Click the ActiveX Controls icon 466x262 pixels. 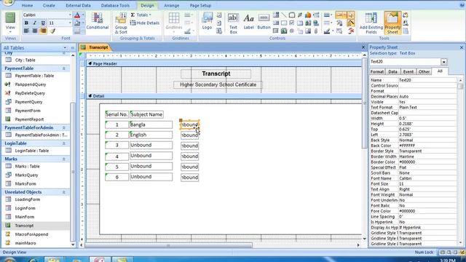click(351, 31)
